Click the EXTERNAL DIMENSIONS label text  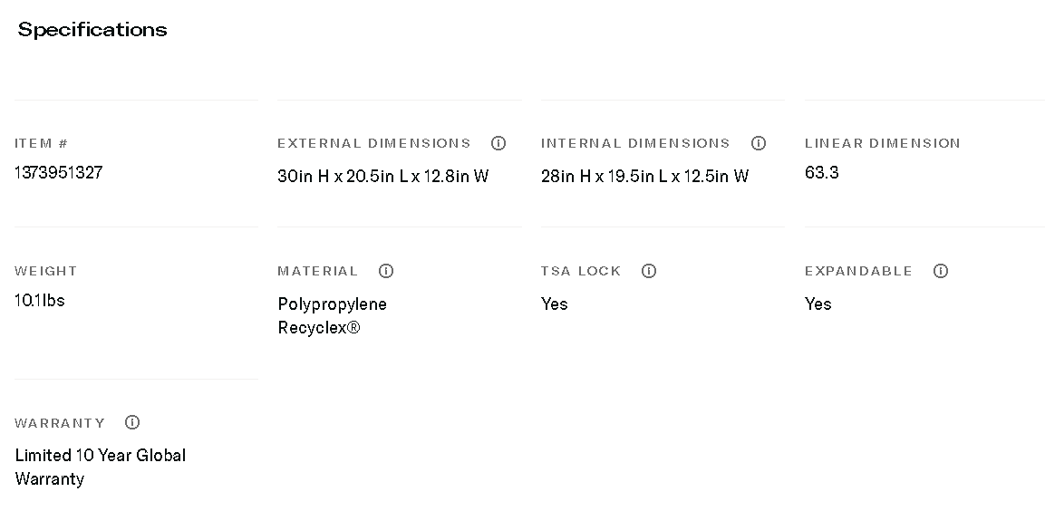coord(374,143)
